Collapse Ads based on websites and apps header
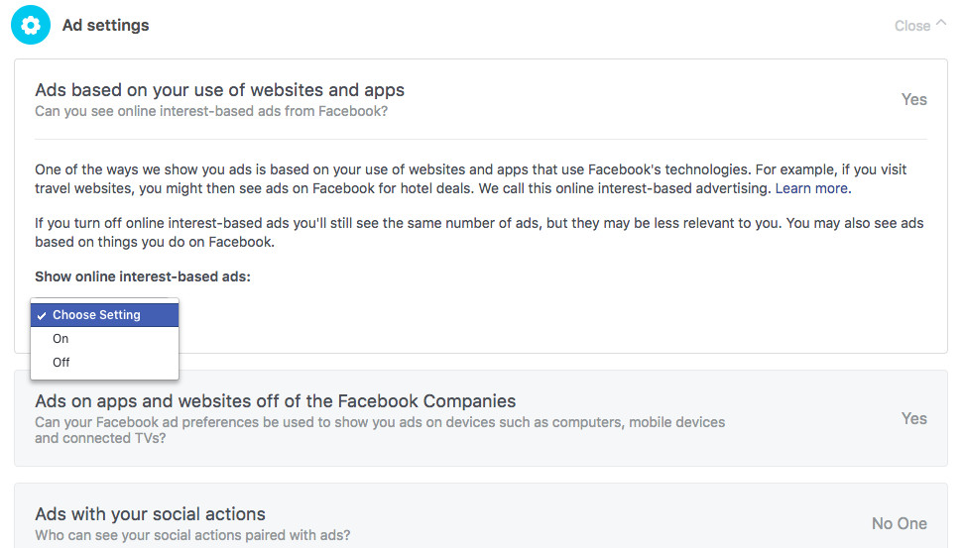Image resolution: width=964 pixels, height=548 pixels. (x=481, y=99)
